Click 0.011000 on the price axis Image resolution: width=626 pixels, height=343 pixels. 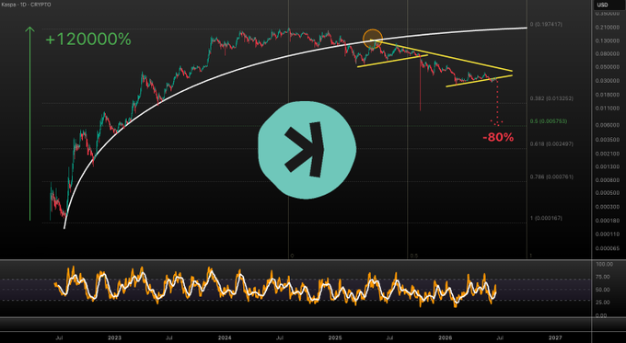click(608, 109)
